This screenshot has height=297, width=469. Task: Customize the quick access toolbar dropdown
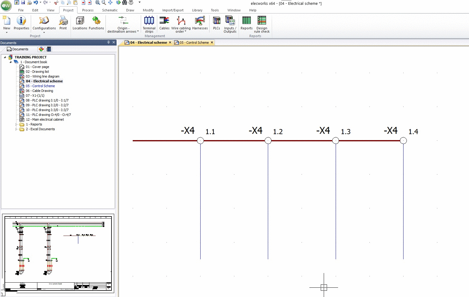140,2
